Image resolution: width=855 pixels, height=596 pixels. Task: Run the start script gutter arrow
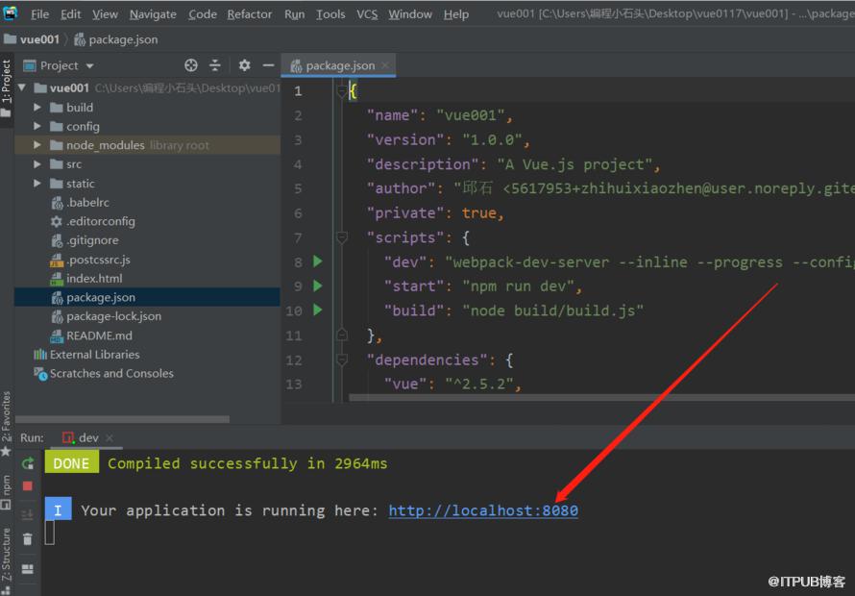pos(318,286)
